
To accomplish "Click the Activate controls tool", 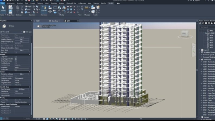I will pyautogui.click(x=44, y=9).
